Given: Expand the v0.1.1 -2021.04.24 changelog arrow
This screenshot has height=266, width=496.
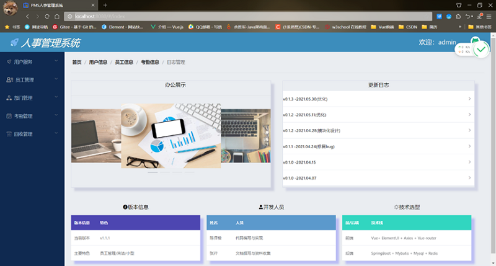Looking at the screenshot, I should point(469,146).
